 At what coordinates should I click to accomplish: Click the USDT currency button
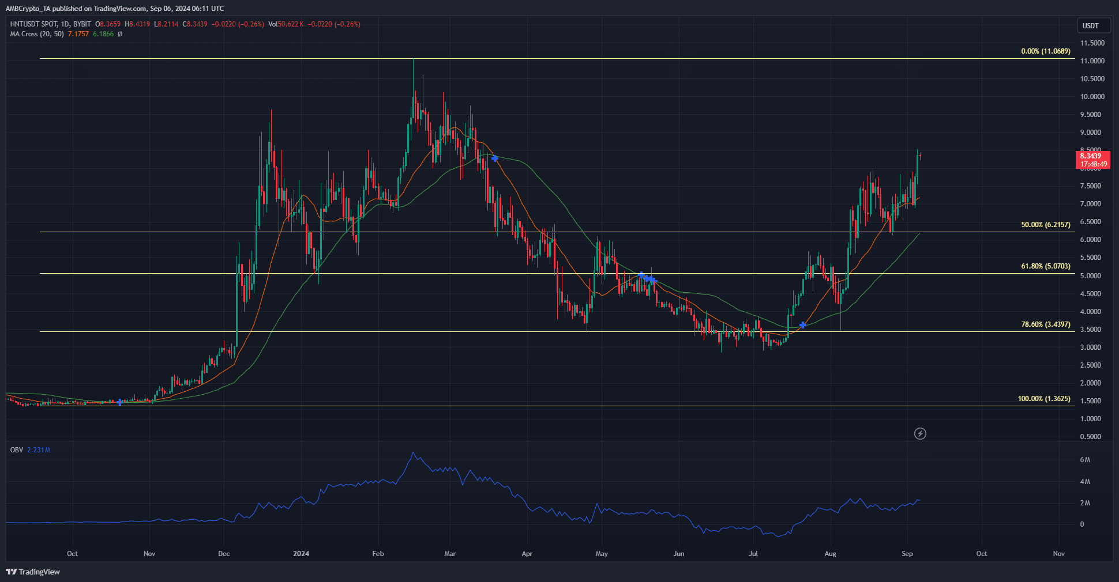coord(1093,25)
